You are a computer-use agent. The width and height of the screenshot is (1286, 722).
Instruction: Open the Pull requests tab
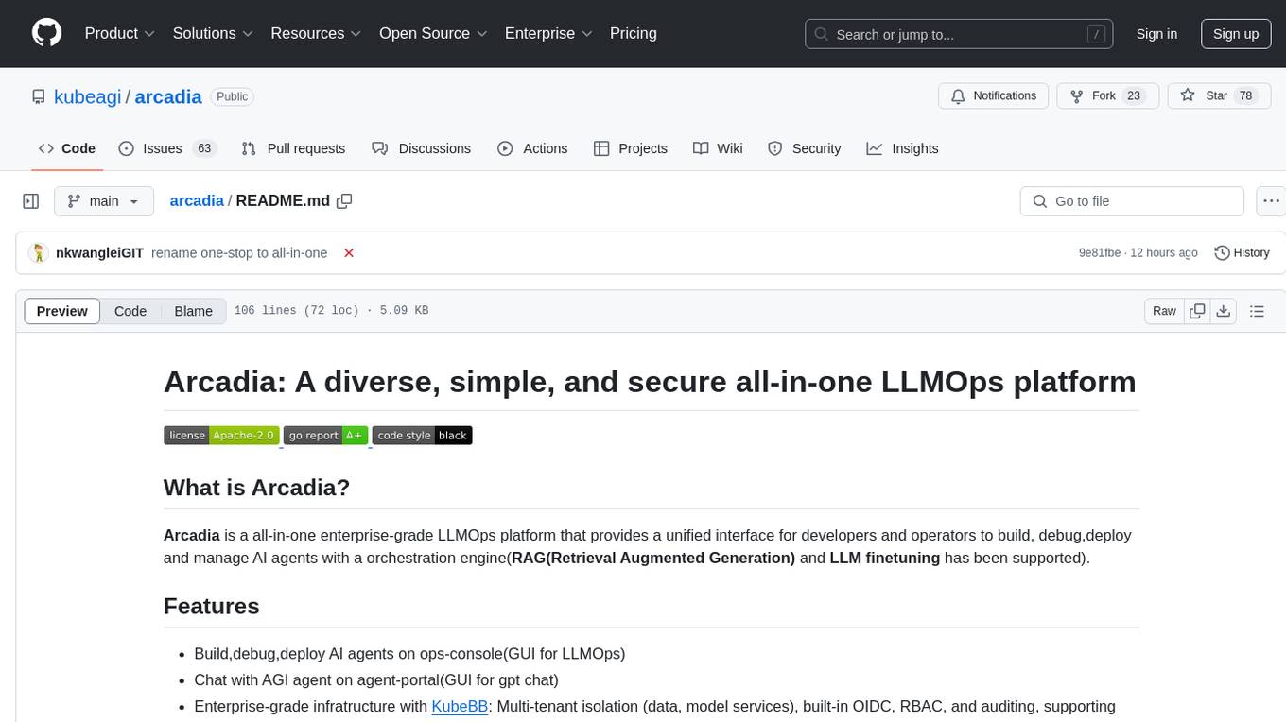click(293, 148)
